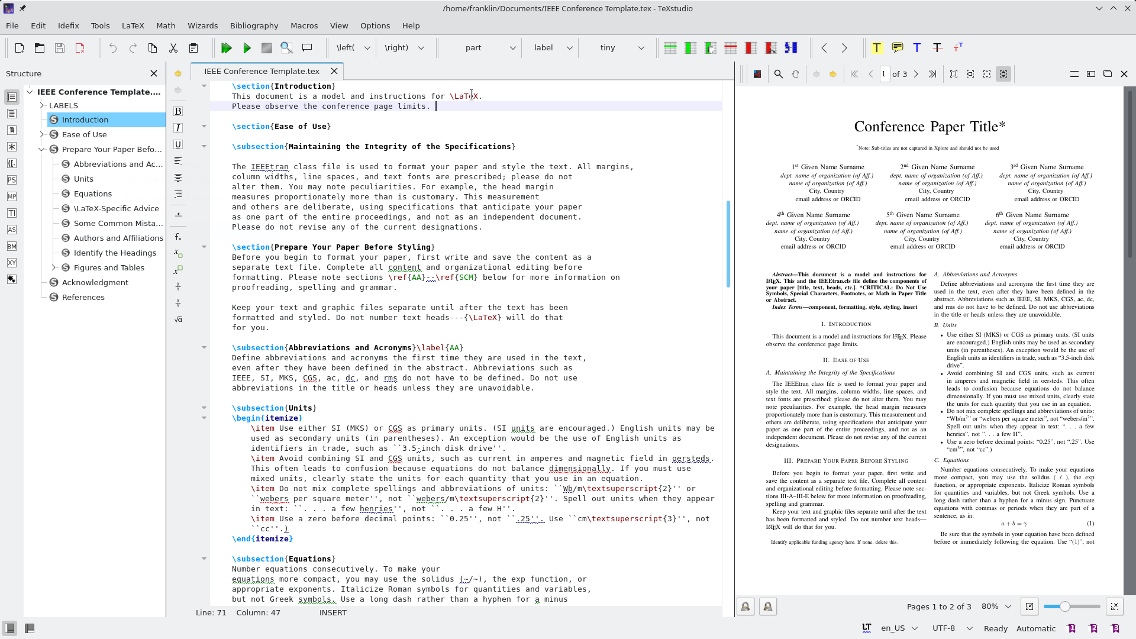Open the 80% zoom level dropdown
Viewport: 1136px width, 639px height.
pos(996,606)
